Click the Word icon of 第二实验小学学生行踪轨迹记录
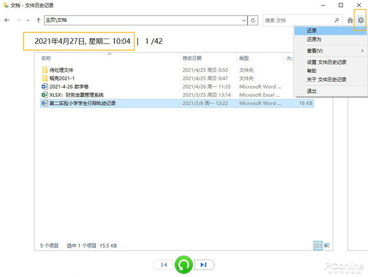368x277 pixels. coord(45,103)
